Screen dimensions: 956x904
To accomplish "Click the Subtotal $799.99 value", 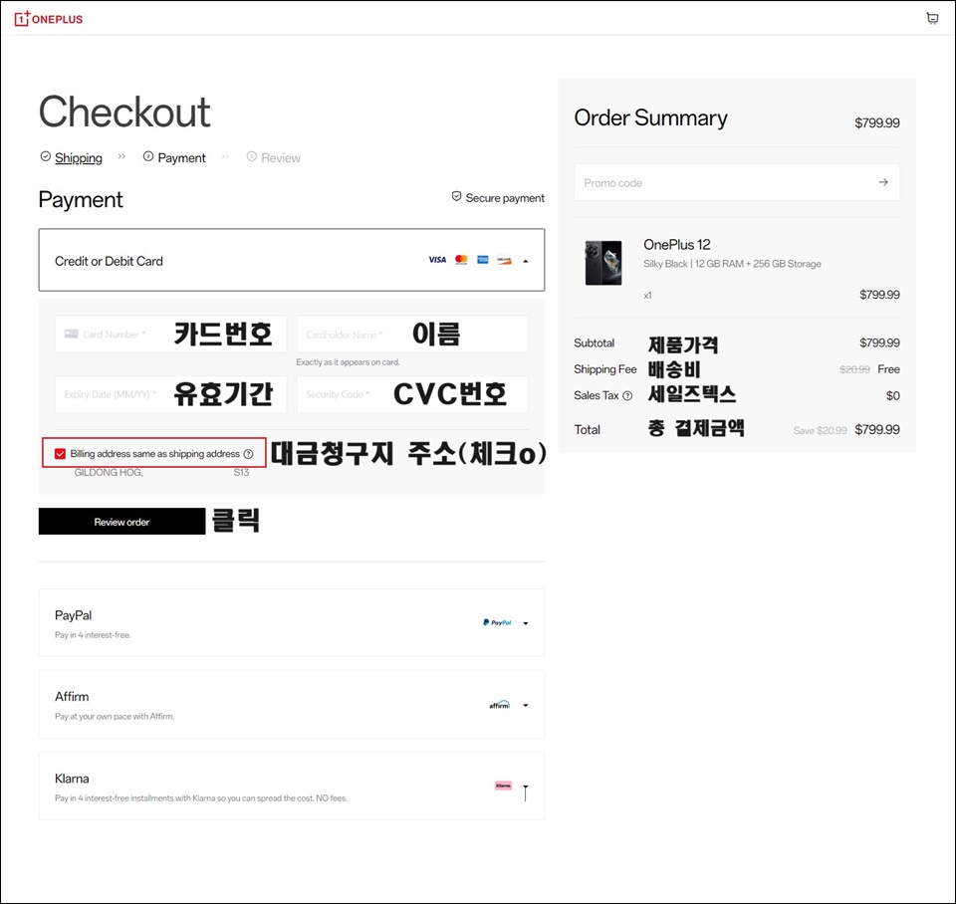I will click(879, 342).
